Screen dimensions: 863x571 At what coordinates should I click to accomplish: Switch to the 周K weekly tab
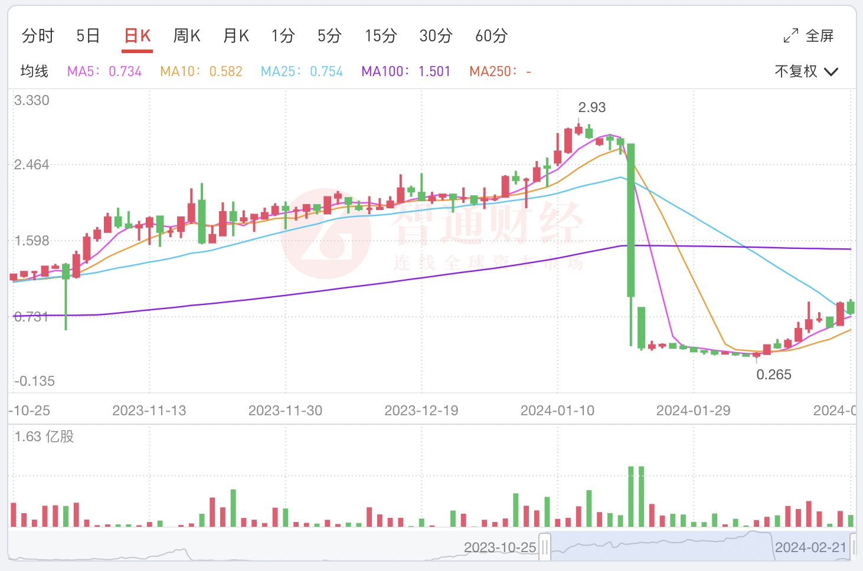tap(187, 36)
